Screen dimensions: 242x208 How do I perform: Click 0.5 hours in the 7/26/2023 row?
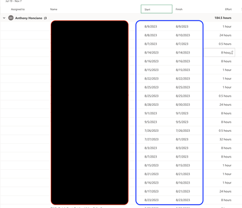(x=225, y=131)
